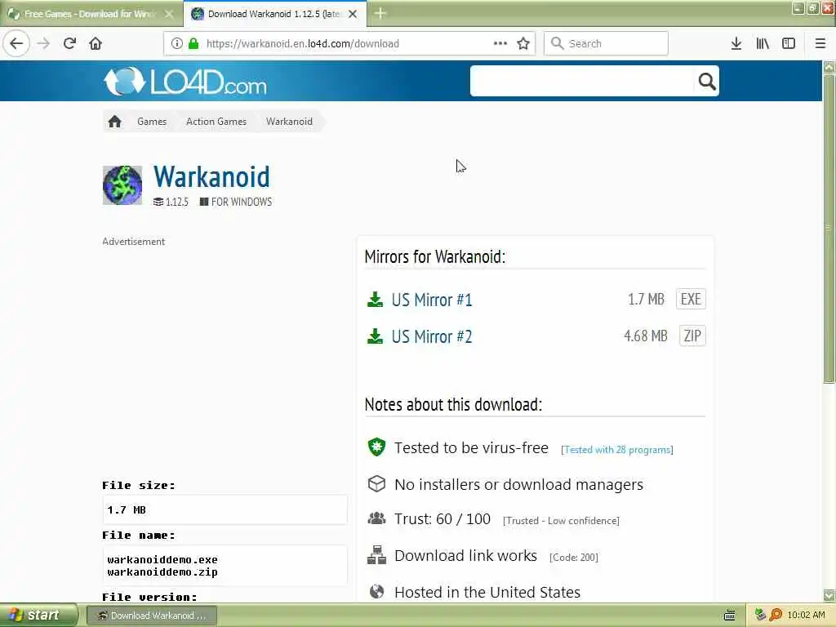Image resolution: width=836 pixels, height=627 pixels.
Task: Click the warkanoiddemo.exe file name
Action: pyautogui.click(x=162, y=560)
